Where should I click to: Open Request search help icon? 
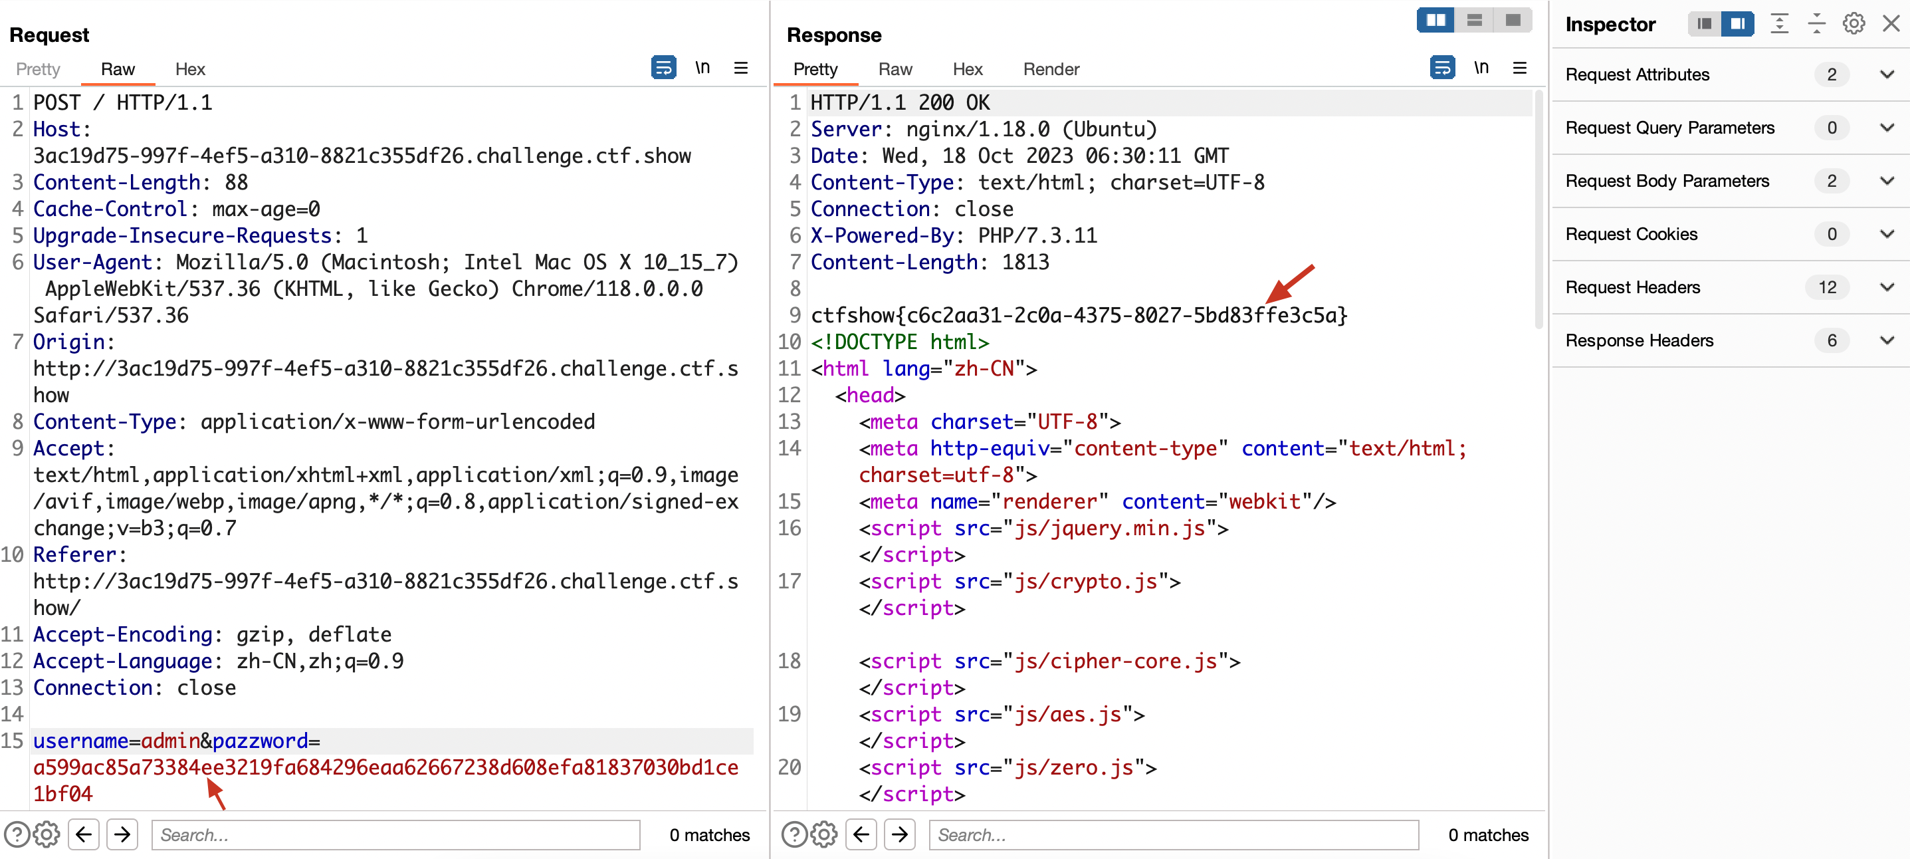click(17, 834)
